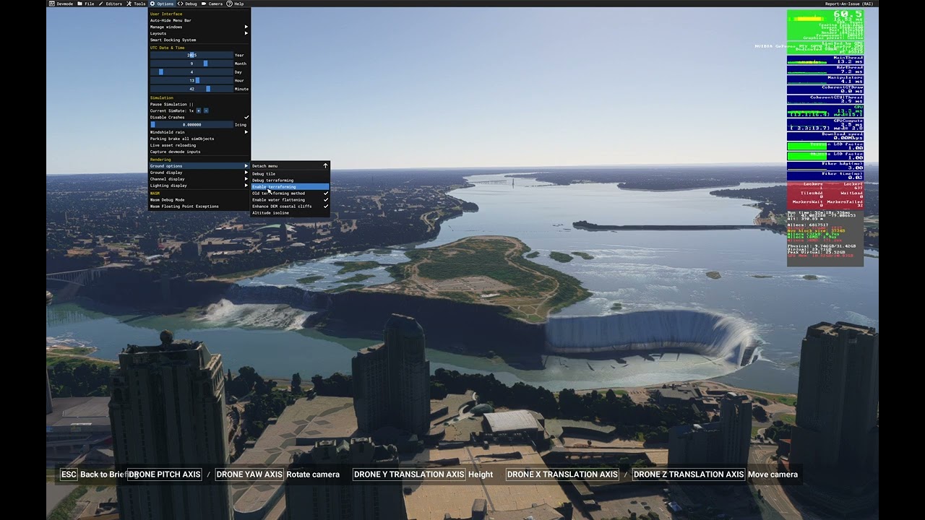Expand Lighting display submenu
This screenshot has width=925, height=520.
(x=199, y=186)
